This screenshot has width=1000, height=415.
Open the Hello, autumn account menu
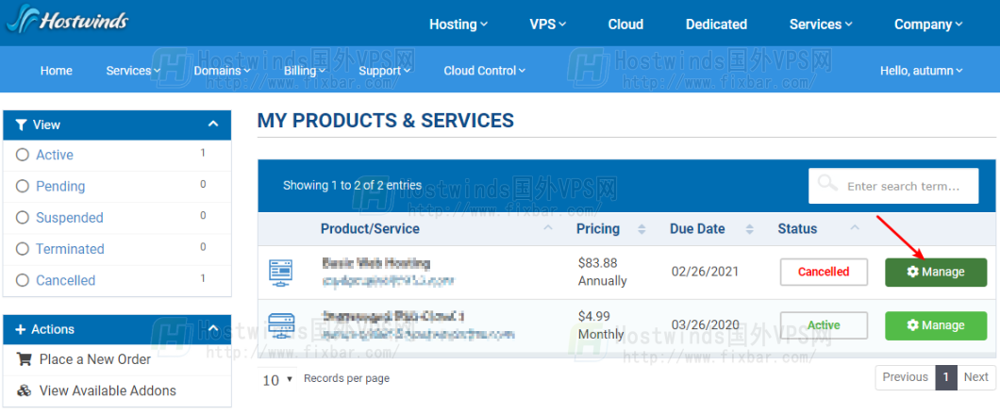coord(922,71)
